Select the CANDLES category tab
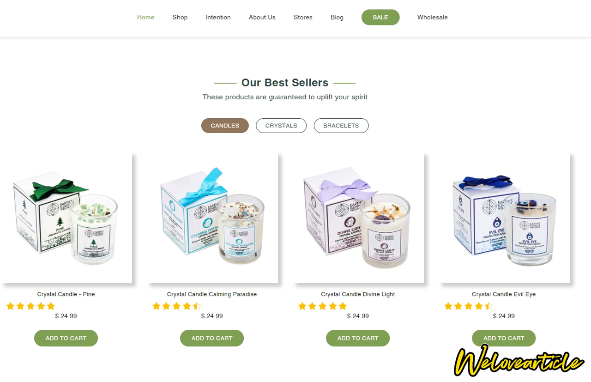The width and height of the screenshot is (591, 382). [x=225, y=126]
